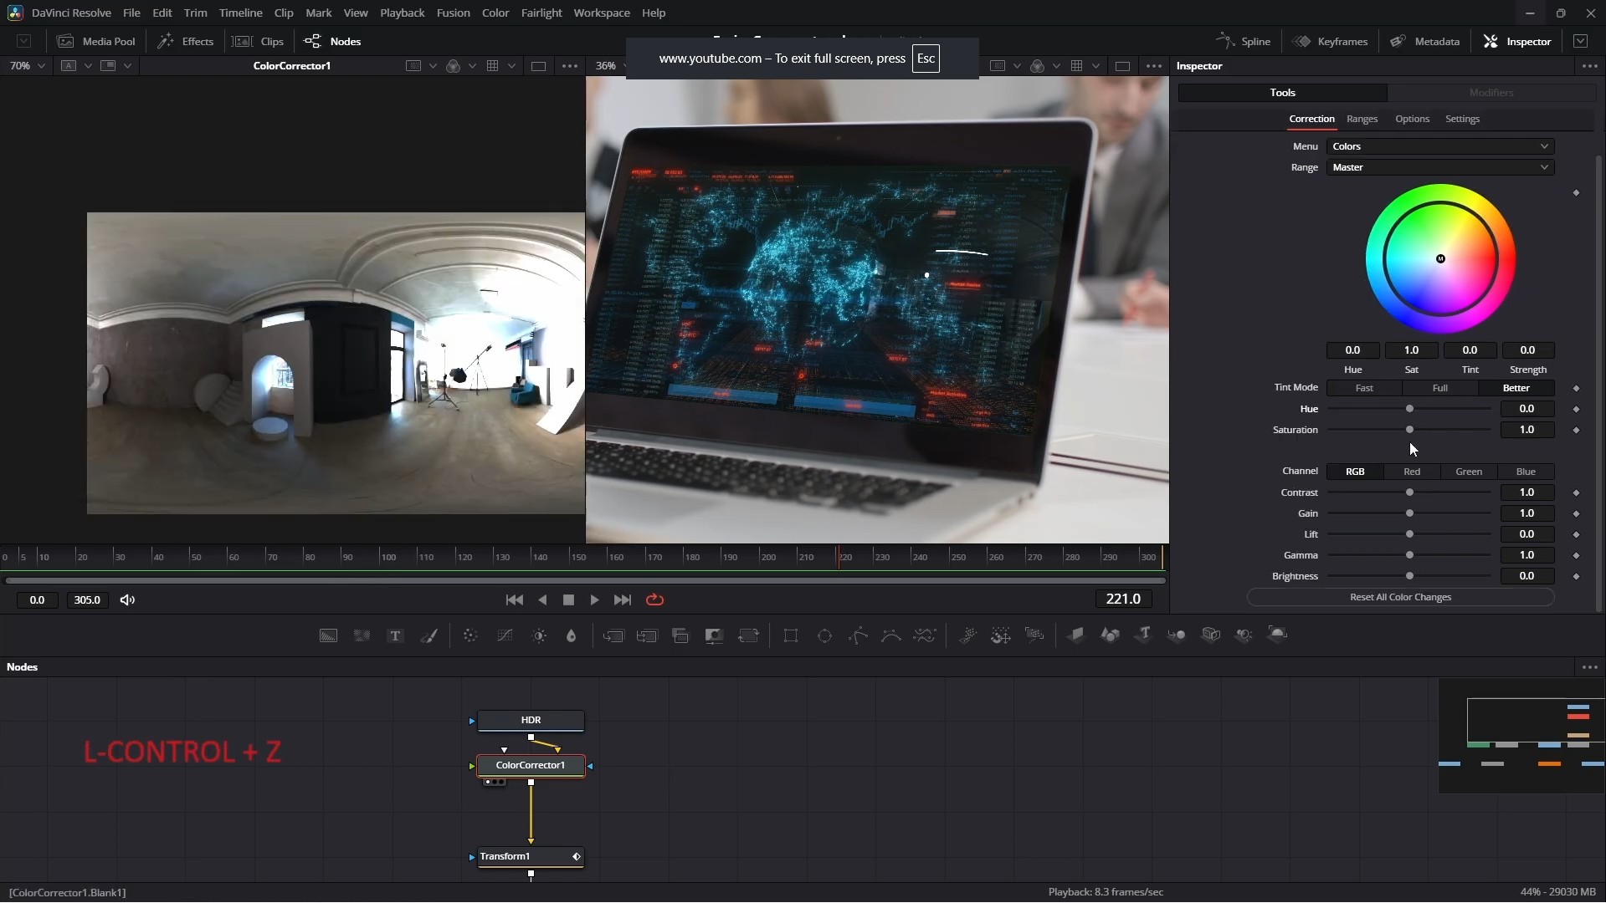The height and width of the screenshot is (903, 1606).
Task: Toggle the Nodes panel button
Action: coord(332,41)
